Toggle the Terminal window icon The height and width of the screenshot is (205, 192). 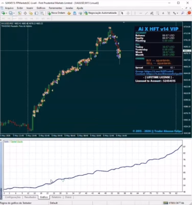click(x=36, y=13)
